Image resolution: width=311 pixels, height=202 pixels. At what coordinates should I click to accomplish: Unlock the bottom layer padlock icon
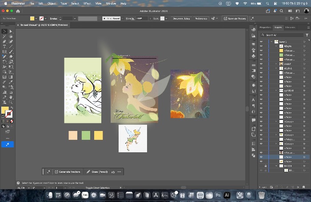[x=266, y=166]
